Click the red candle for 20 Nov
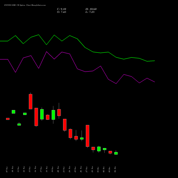178x178 pixels. tap(59, 112)
